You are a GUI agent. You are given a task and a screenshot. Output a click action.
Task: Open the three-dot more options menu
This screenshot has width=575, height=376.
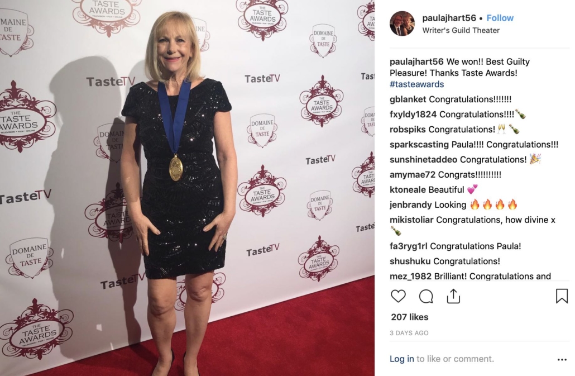coord(562,359)
